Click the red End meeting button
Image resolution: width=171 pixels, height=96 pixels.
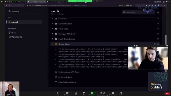click(x=167, y=94)
